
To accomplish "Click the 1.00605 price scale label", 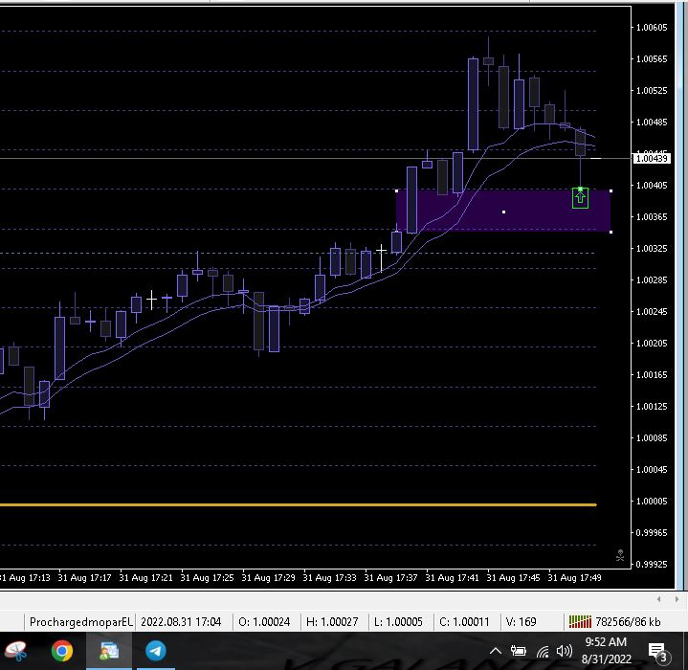I will click(x=652, y=27).
